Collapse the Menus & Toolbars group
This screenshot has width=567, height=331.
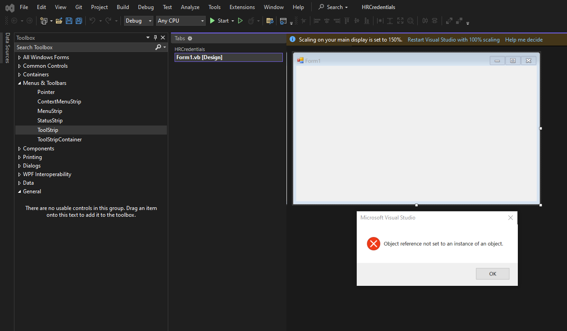pyautogui.click(x=19, y=83)
